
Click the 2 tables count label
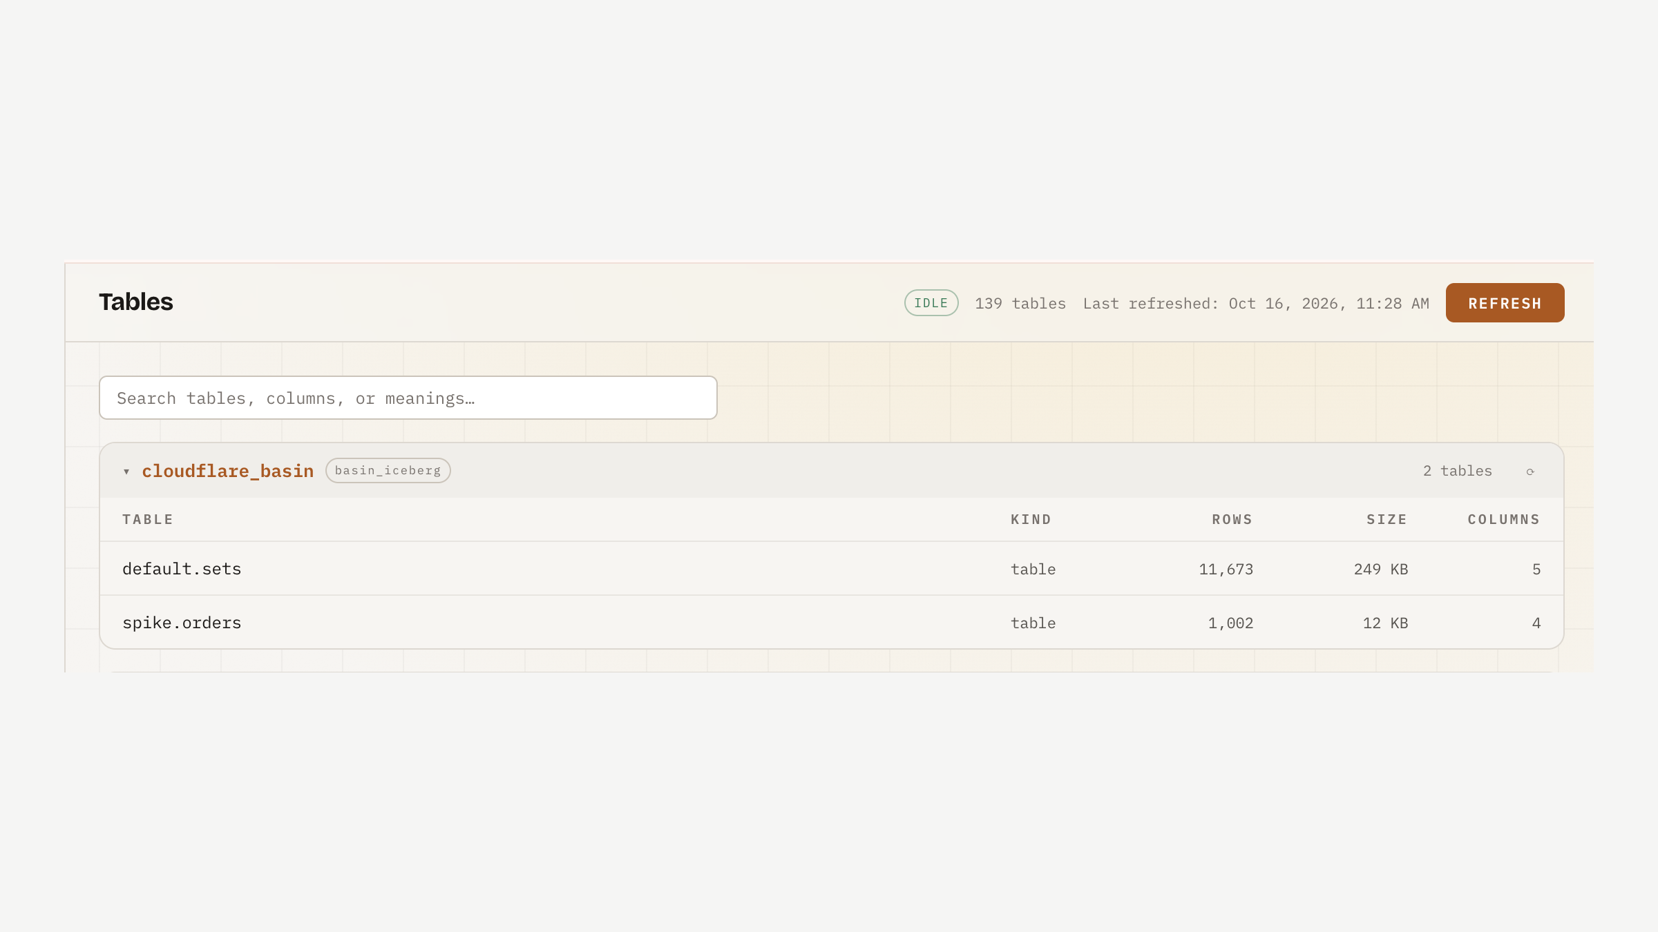(1458, 471)
